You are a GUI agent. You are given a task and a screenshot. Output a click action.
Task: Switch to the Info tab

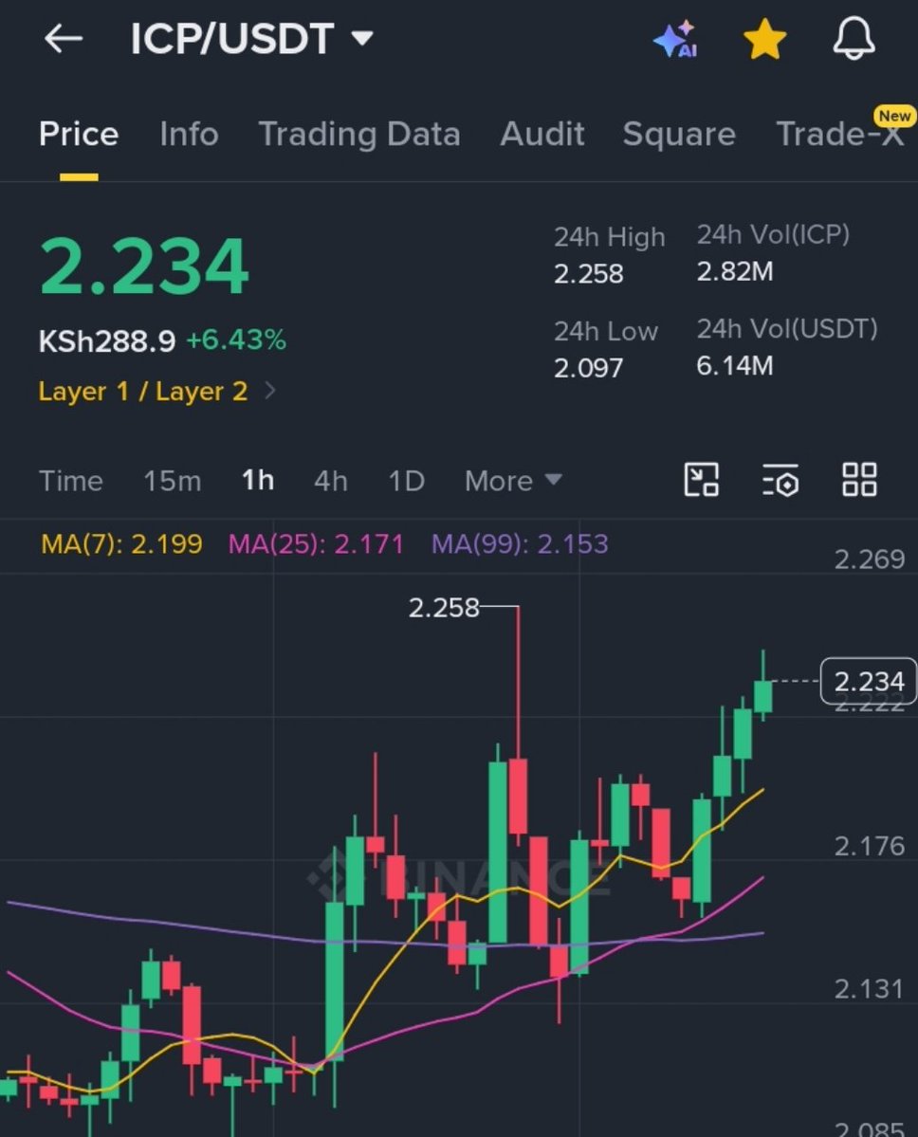tap(189, 134)
